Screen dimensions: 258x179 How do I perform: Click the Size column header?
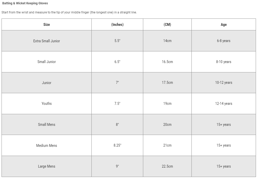[x=46, y=25]
